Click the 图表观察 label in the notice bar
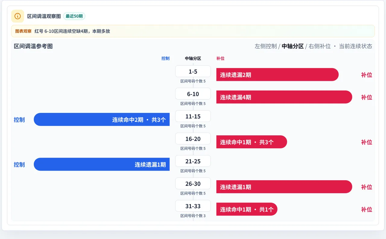 coord(23,31)
